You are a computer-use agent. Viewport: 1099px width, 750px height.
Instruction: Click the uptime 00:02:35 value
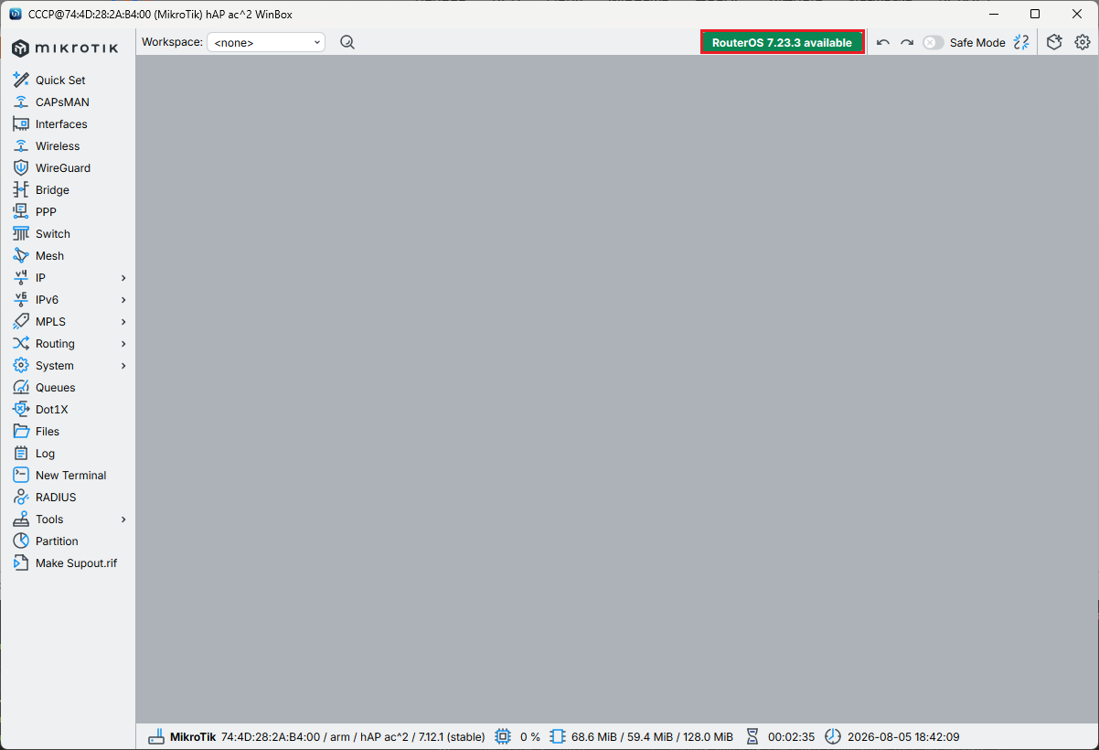point(791,737)
